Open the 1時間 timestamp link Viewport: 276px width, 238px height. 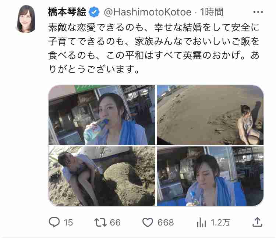212,12
